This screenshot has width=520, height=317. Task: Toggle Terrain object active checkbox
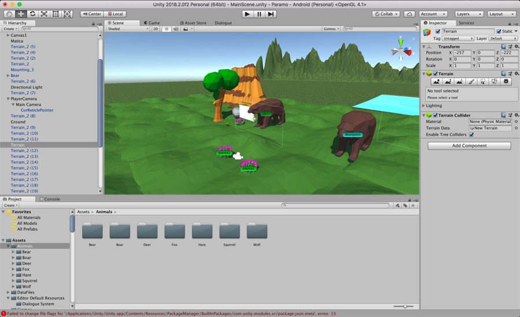point(438,31)
